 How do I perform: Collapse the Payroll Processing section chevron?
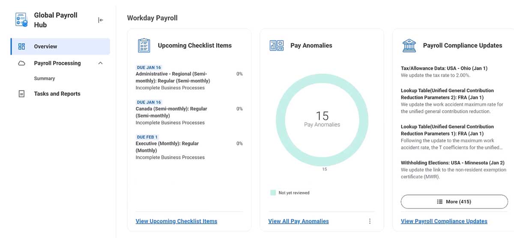(x=100, y=63)
